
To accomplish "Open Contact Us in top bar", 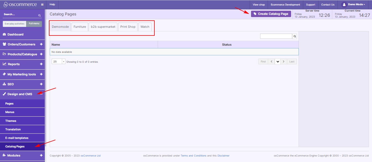I will [328, 5].
